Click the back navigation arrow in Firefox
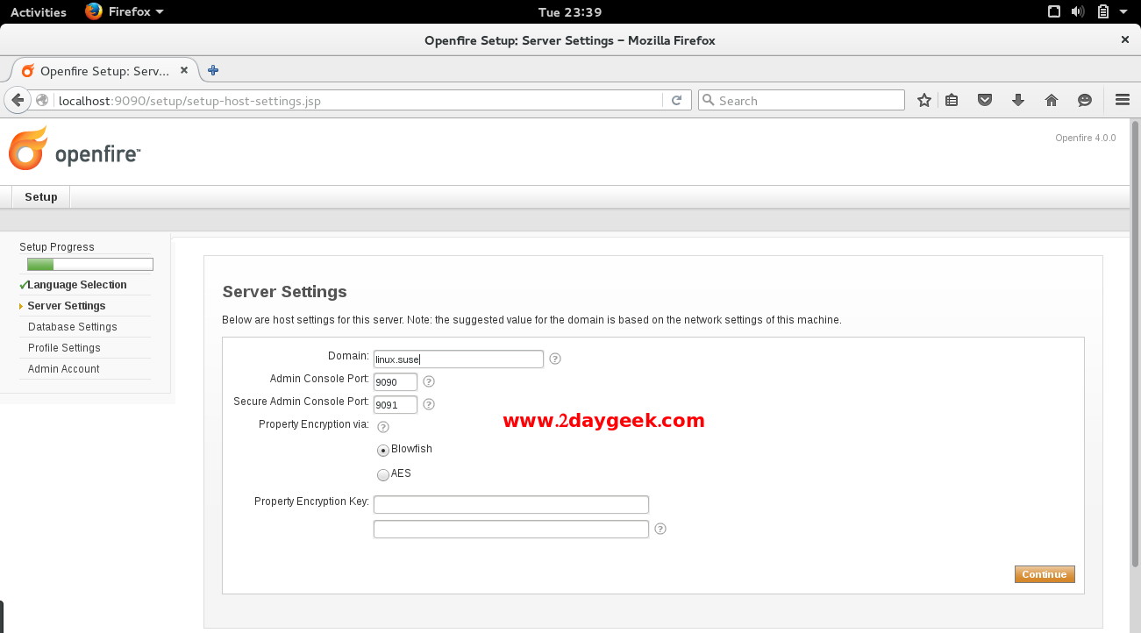 (18, 100)
